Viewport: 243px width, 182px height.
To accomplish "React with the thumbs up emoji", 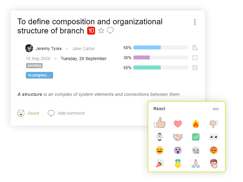I will pos(160,123).
